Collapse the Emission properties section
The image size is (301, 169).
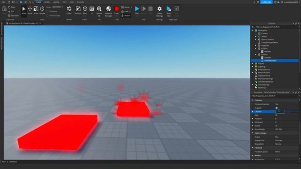pos(253,100)
